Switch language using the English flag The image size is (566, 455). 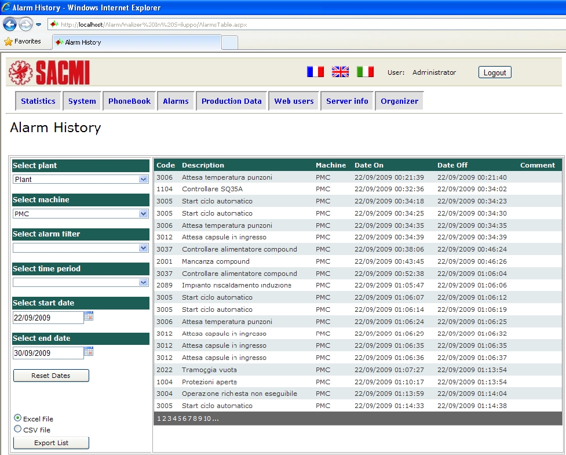[340, 71]
